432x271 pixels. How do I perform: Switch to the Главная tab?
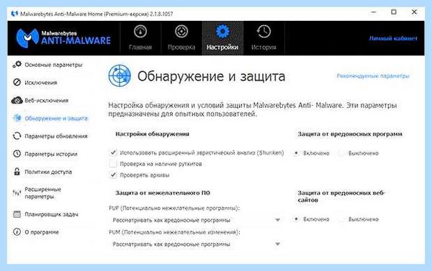[x=140, y=38]
